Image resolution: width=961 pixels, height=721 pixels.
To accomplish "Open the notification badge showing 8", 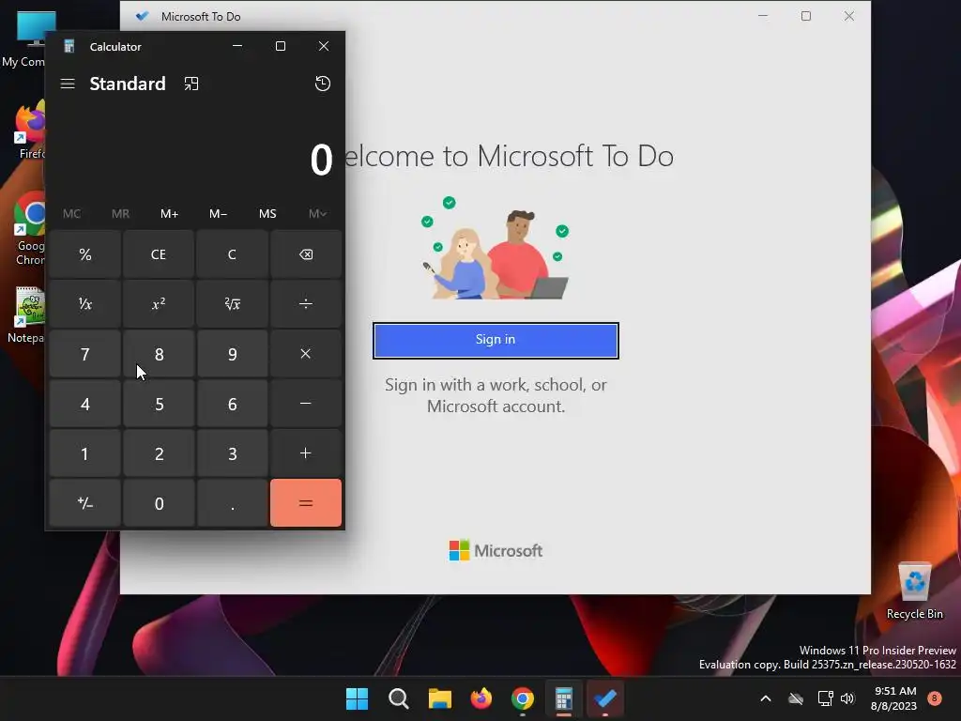I will (935, 698).
